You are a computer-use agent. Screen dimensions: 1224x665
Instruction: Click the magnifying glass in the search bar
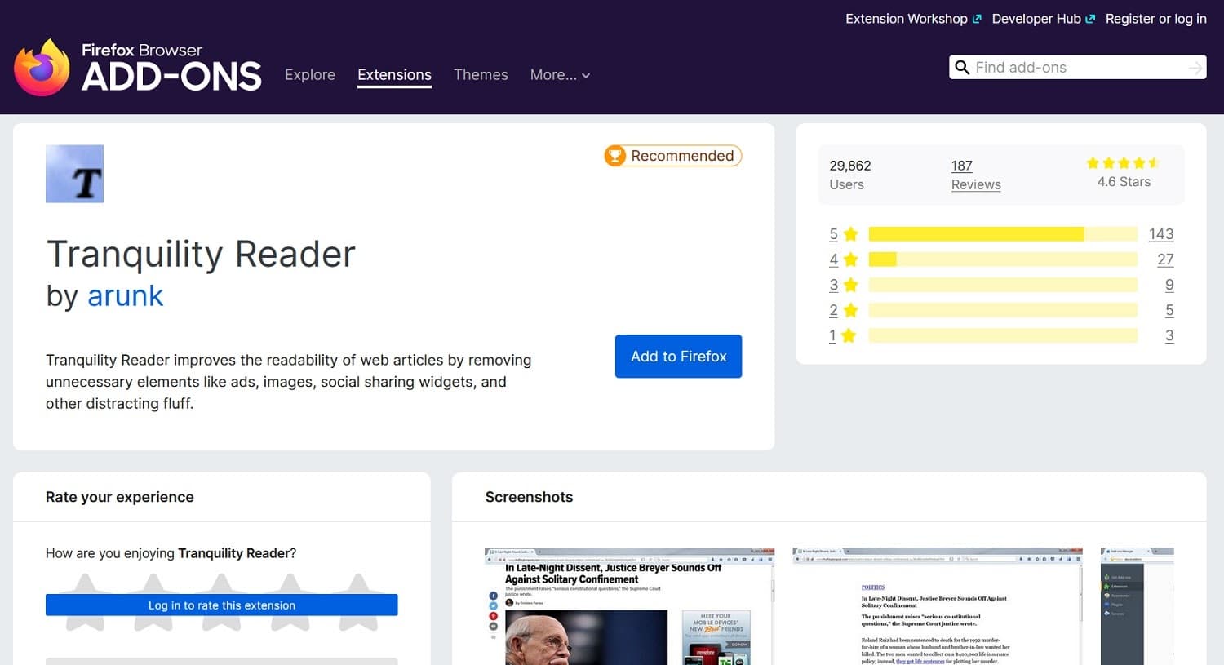(x=963, y=68)
